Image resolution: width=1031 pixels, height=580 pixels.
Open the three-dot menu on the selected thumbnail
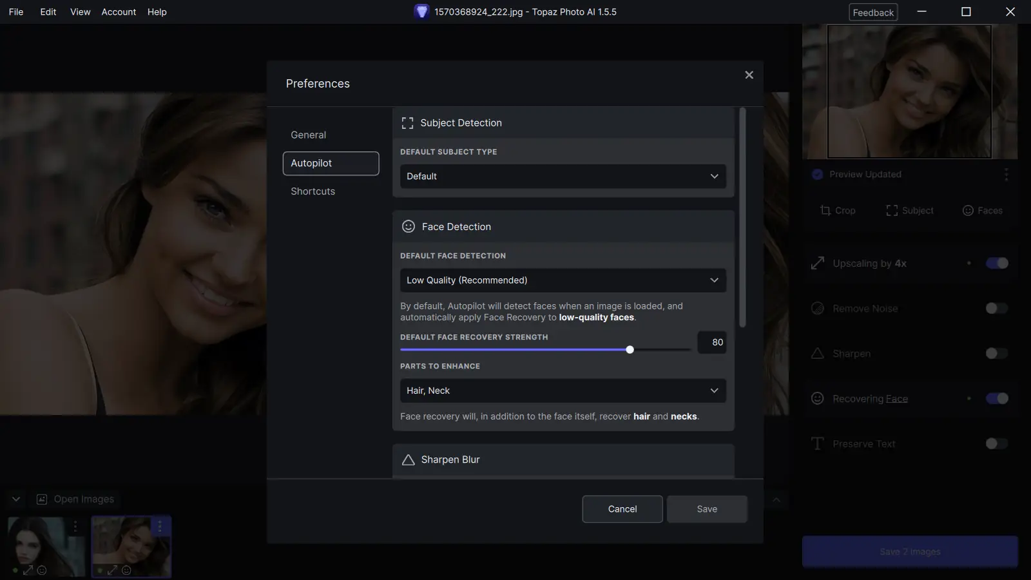click(160, 527)
